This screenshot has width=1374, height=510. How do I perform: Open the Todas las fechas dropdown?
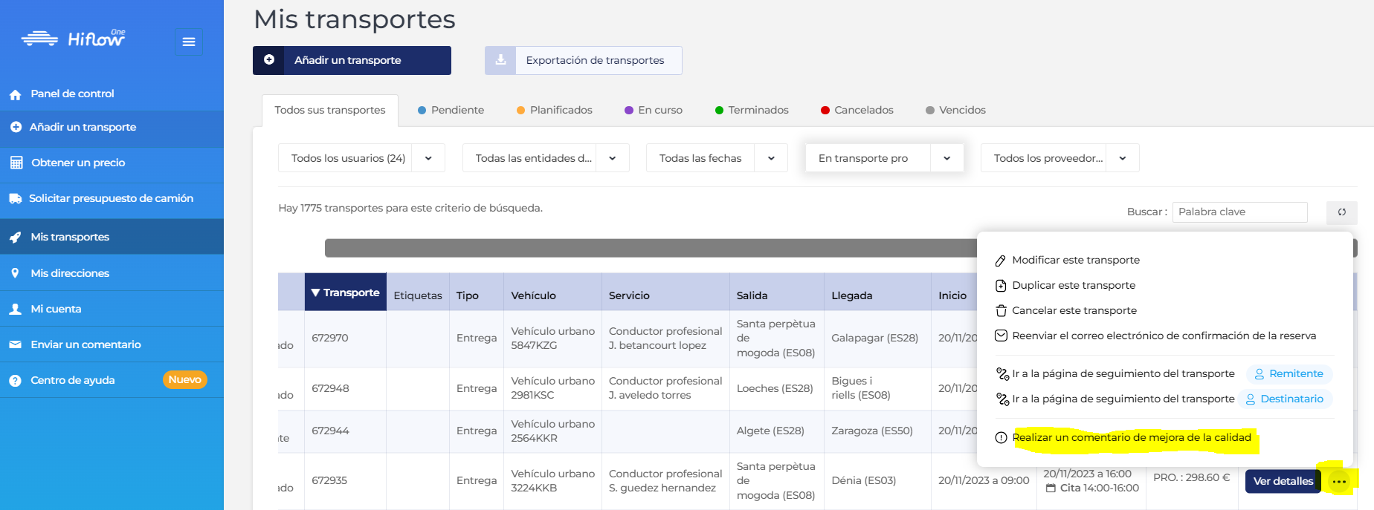(717, 158)
